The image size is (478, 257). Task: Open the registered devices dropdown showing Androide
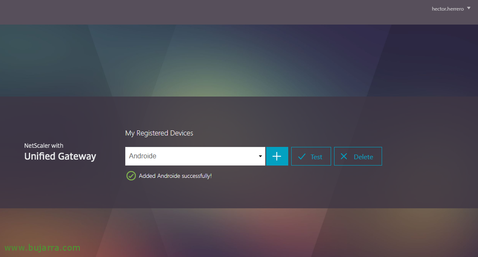coord(195,156)
